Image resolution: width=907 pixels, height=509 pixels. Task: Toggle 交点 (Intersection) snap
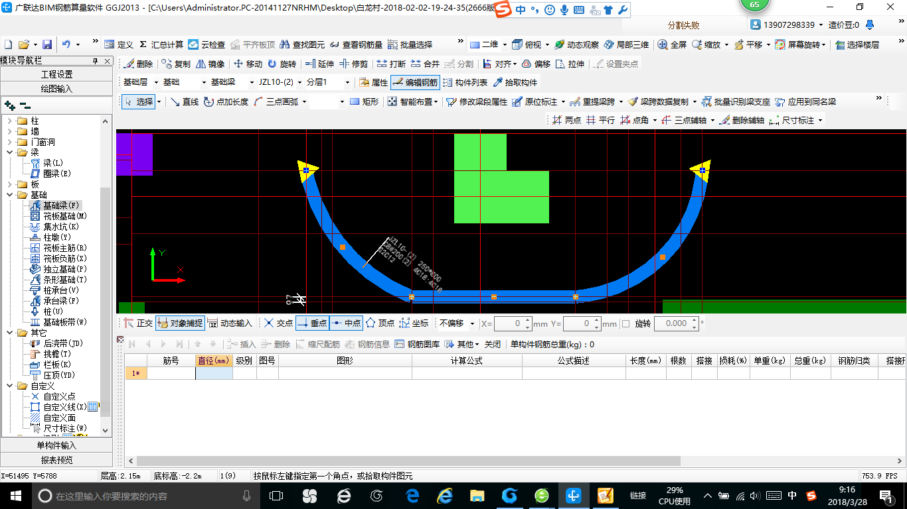click(x=278, y=323)
